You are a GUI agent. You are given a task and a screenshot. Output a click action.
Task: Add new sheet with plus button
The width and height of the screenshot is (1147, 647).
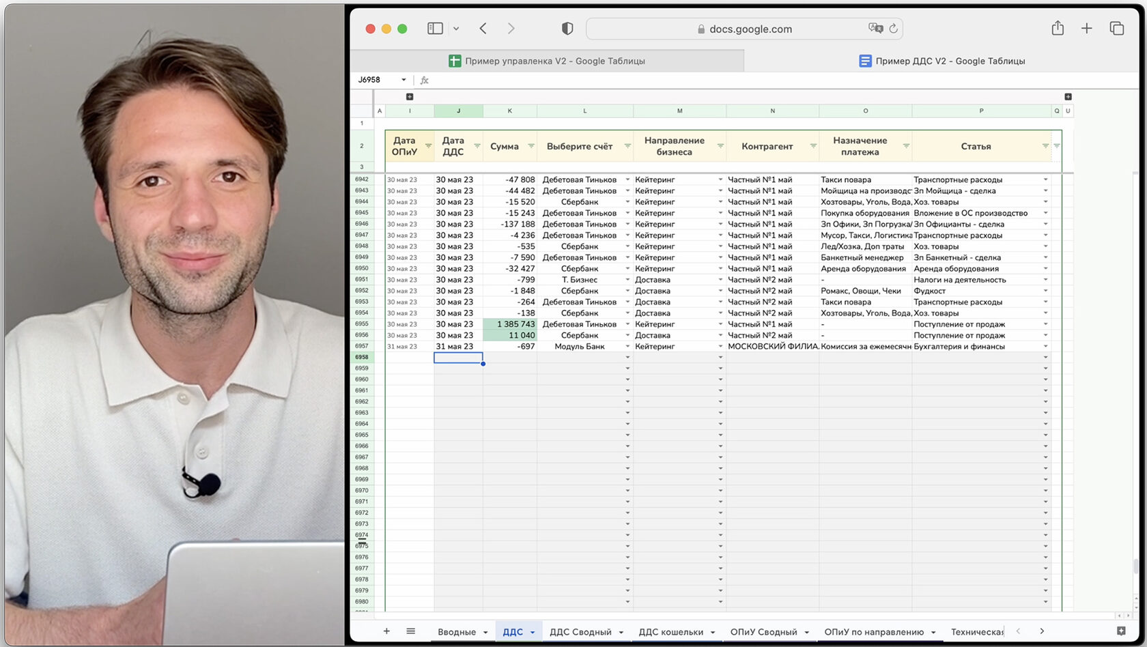386,631
